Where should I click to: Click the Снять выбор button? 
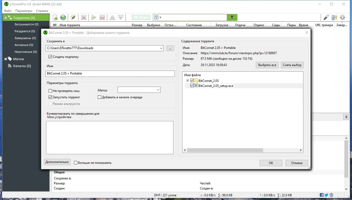tap(292, 65)
